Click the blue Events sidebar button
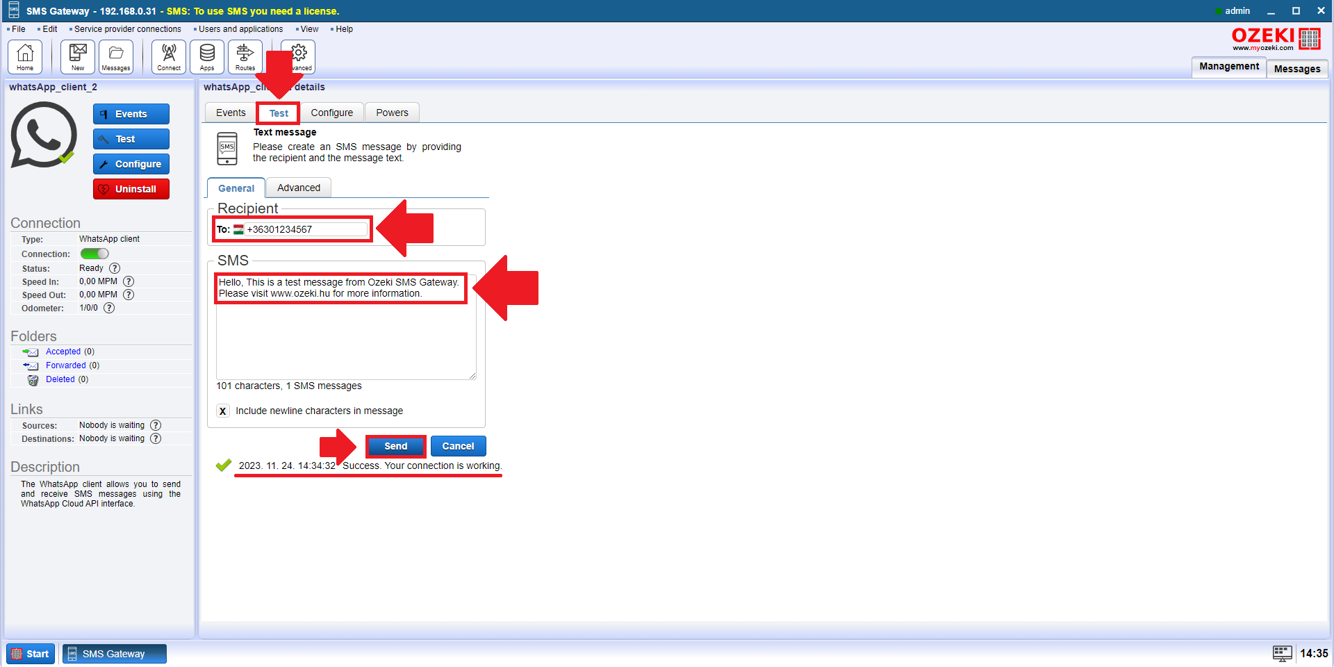 click(131, 114)
